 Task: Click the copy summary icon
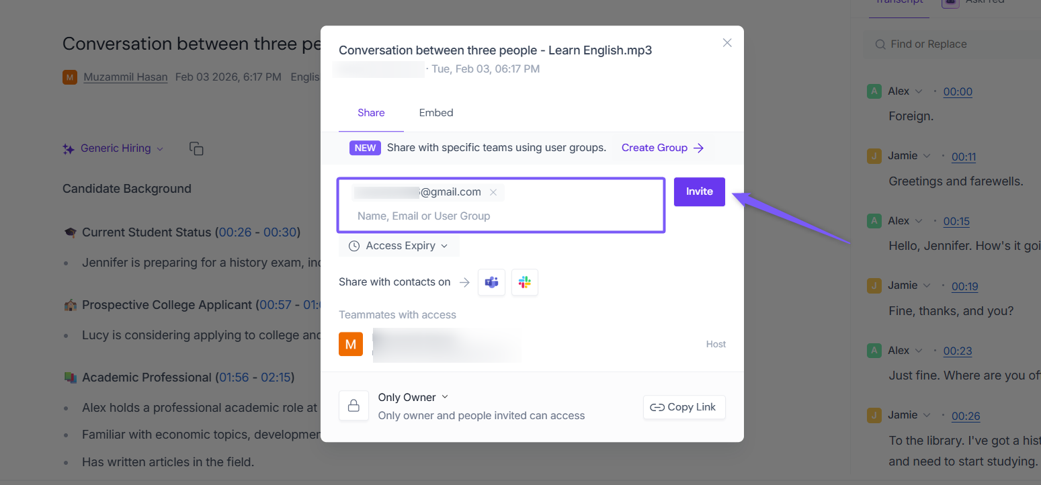point(196,148)
